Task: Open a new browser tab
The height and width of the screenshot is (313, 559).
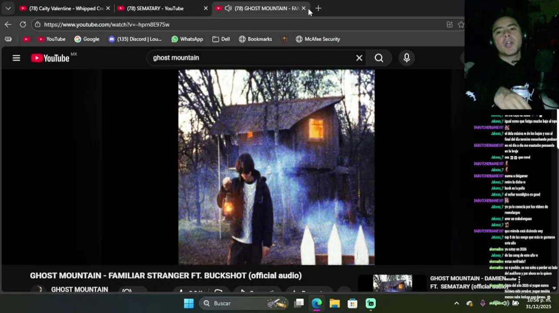Action: click(318, 8)
